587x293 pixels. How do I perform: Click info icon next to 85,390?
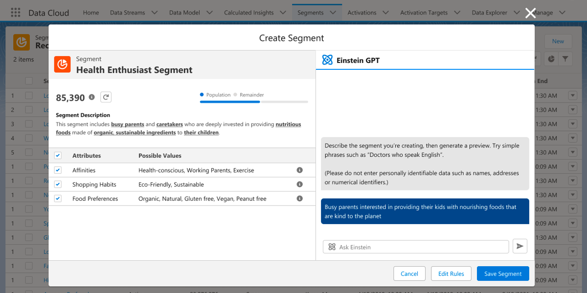click(x=91, y=97)
